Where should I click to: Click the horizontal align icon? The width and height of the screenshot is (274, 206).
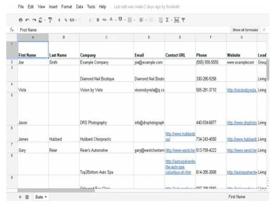pyautogui.click(x=141, y=20)
